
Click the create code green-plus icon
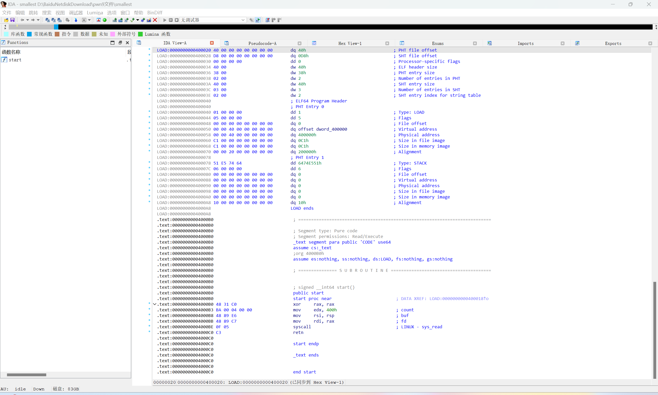click(115, 20)
